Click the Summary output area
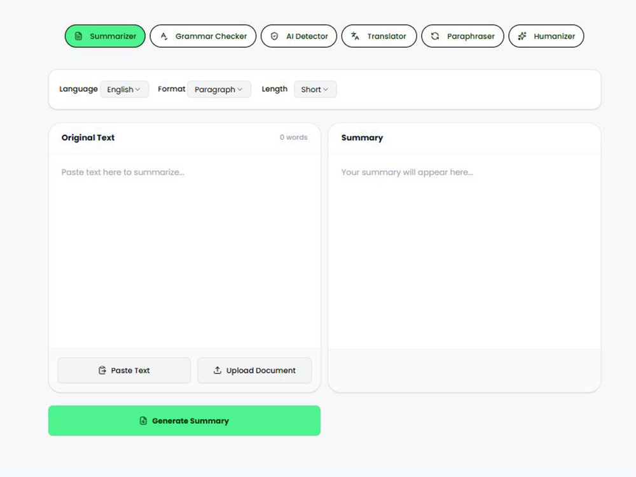636x477 pixels. 464,251
